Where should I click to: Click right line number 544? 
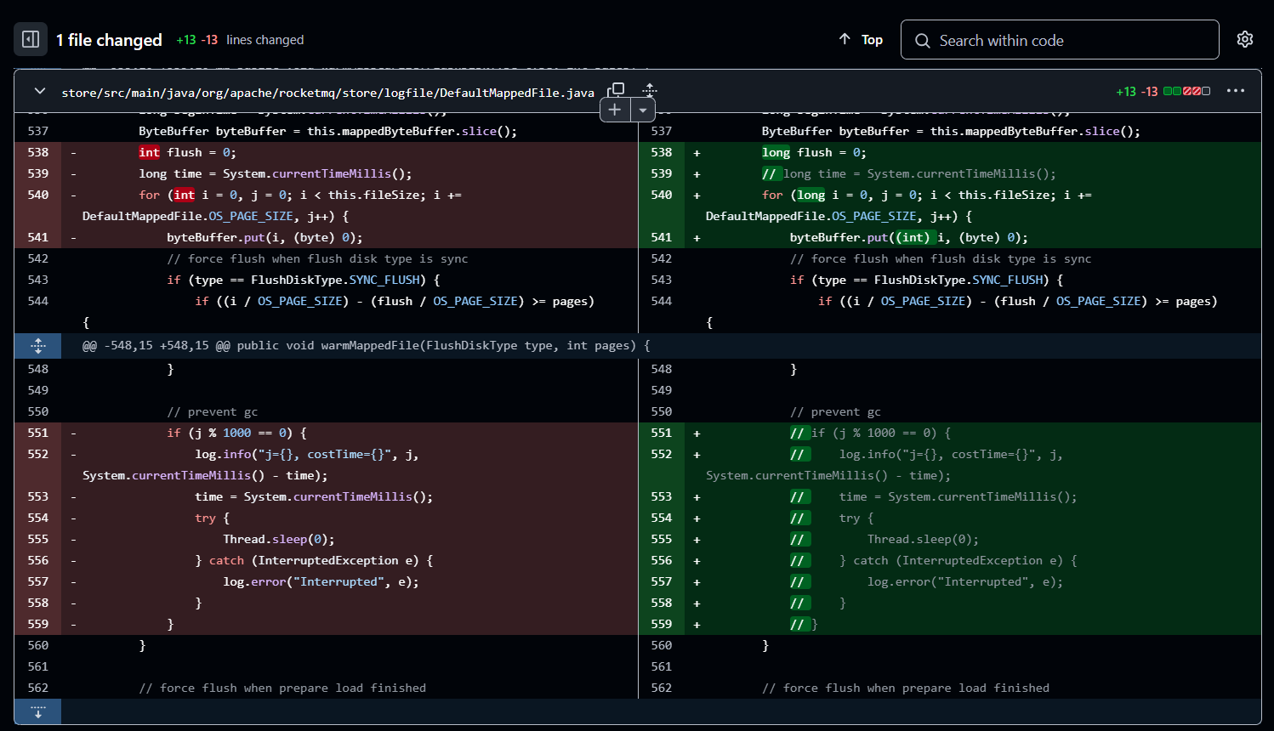662,301
